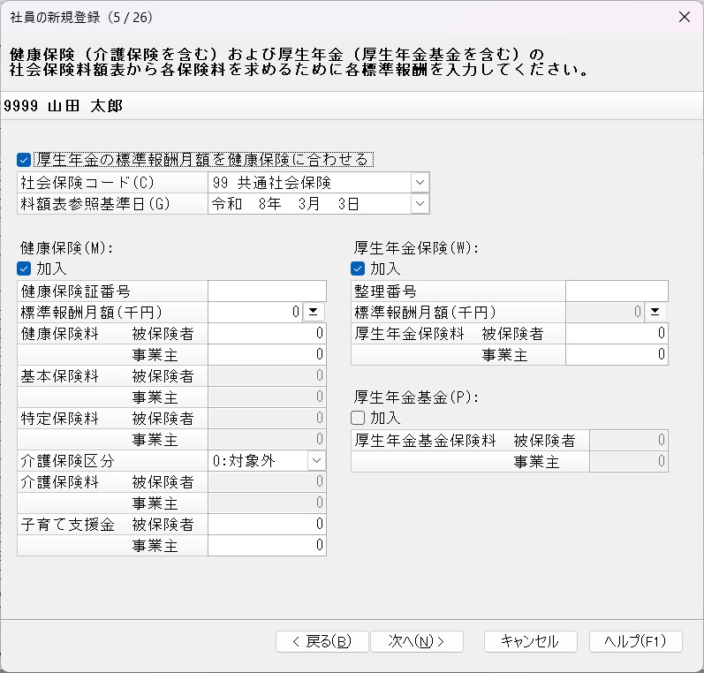Toggle 厚生年金保険 加入 checkbox
Viewport: 704px width, 673px height.
(358, 268)
